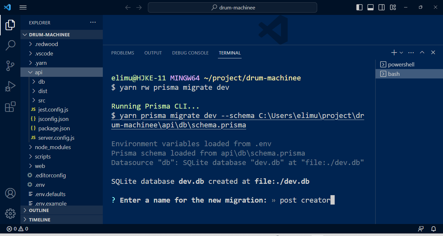443x236 pixels.
Task: Open the Customize Layout icon
Action: click(393, 7)
